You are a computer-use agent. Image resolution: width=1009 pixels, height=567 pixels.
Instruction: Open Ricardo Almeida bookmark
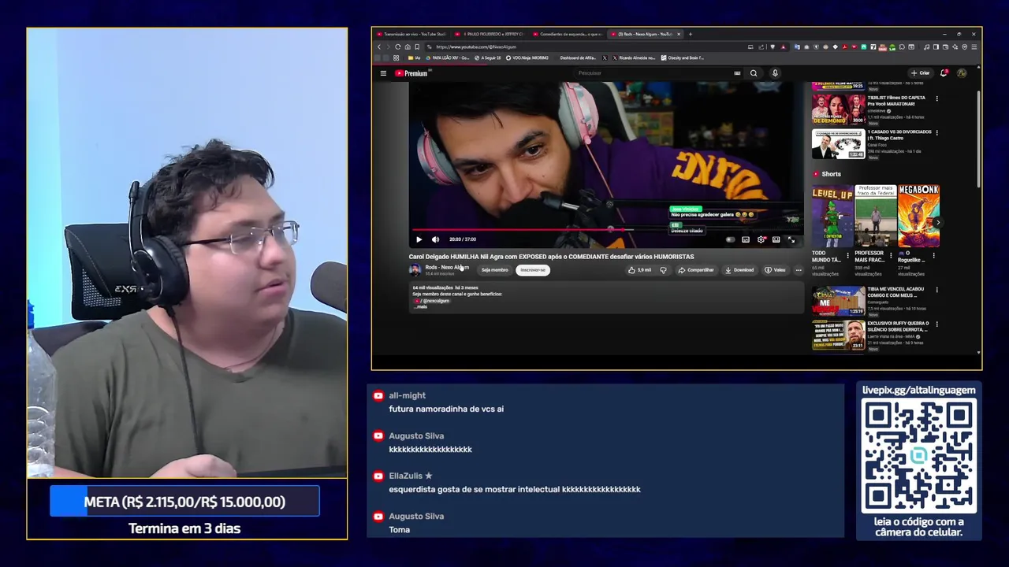(633, 57)
